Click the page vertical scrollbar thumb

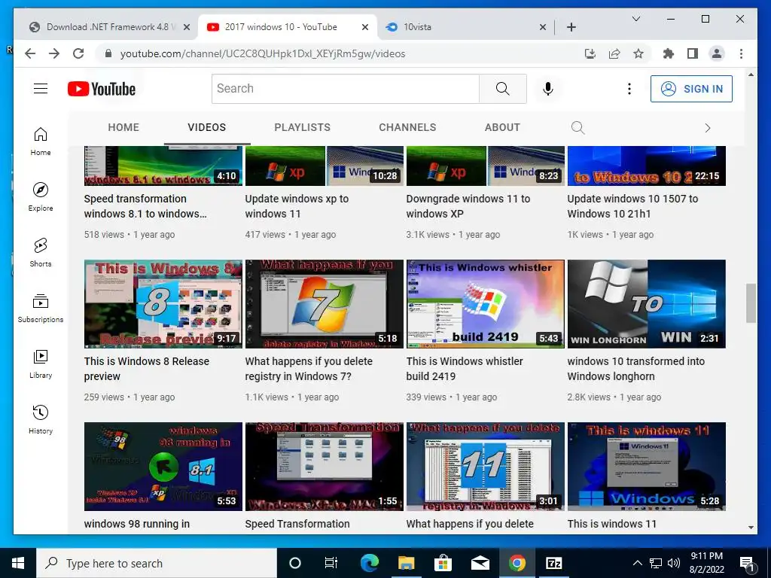click(x=751, y=303)
